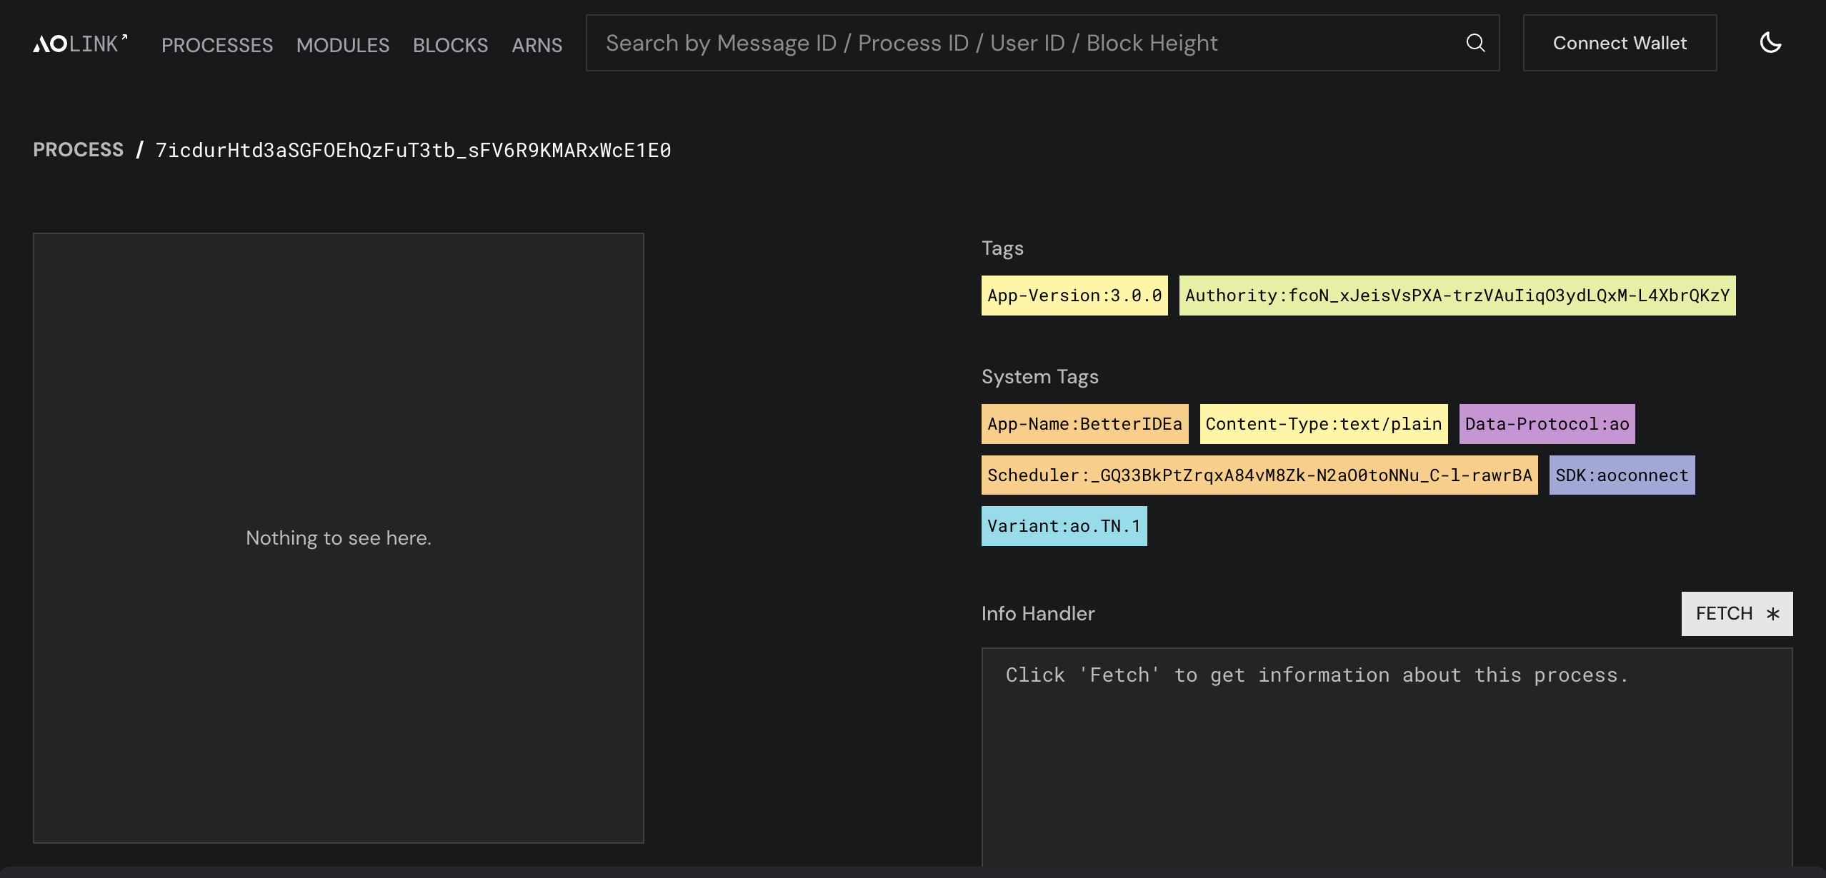Toggle dark mode moon icon
The height and width of the screenshot is (878, 1826).
coord(1770,43)
